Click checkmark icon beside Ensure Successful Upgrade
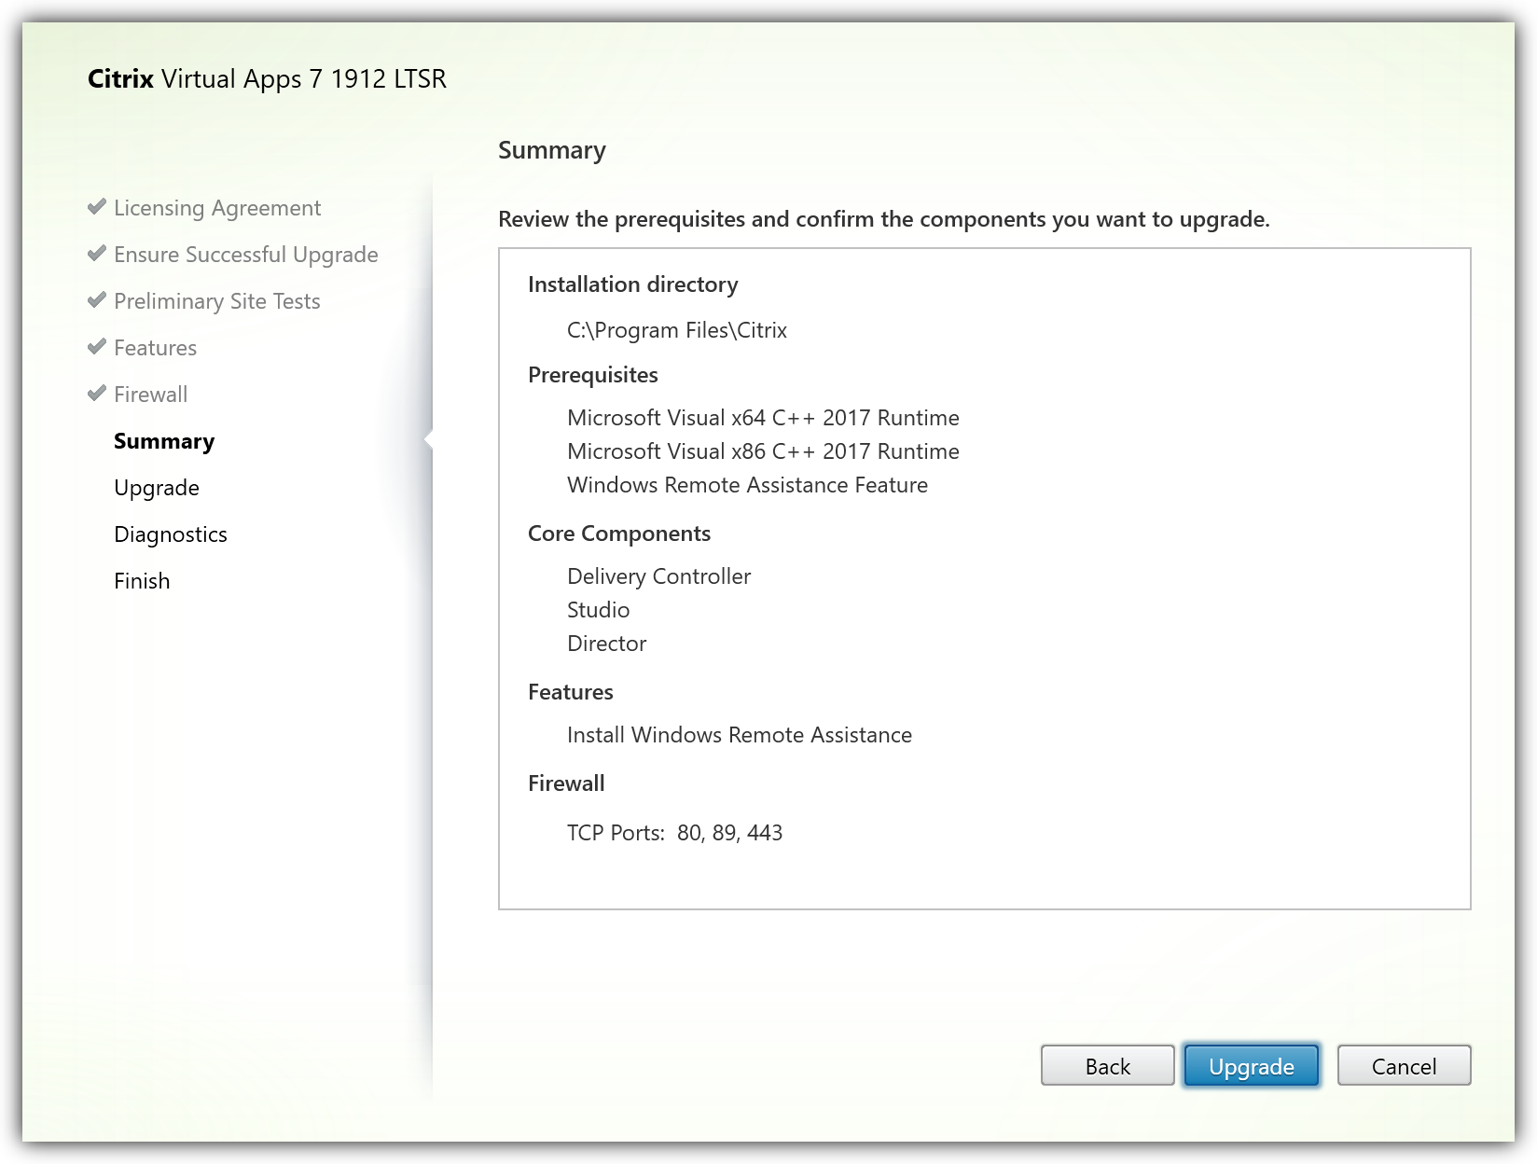The height and width of the screenshot is (1164, 1537). (96, 254)
